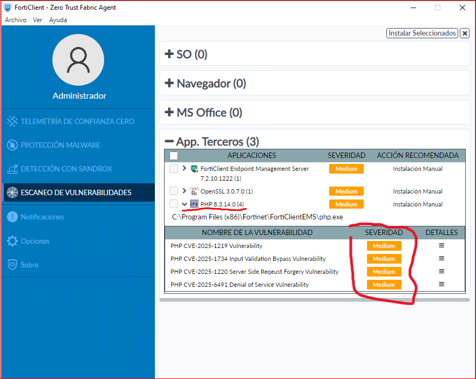Open details for CVE-2025-1220 vulnerability
Viewport: 476px width, 379px height.
(441, 271)
